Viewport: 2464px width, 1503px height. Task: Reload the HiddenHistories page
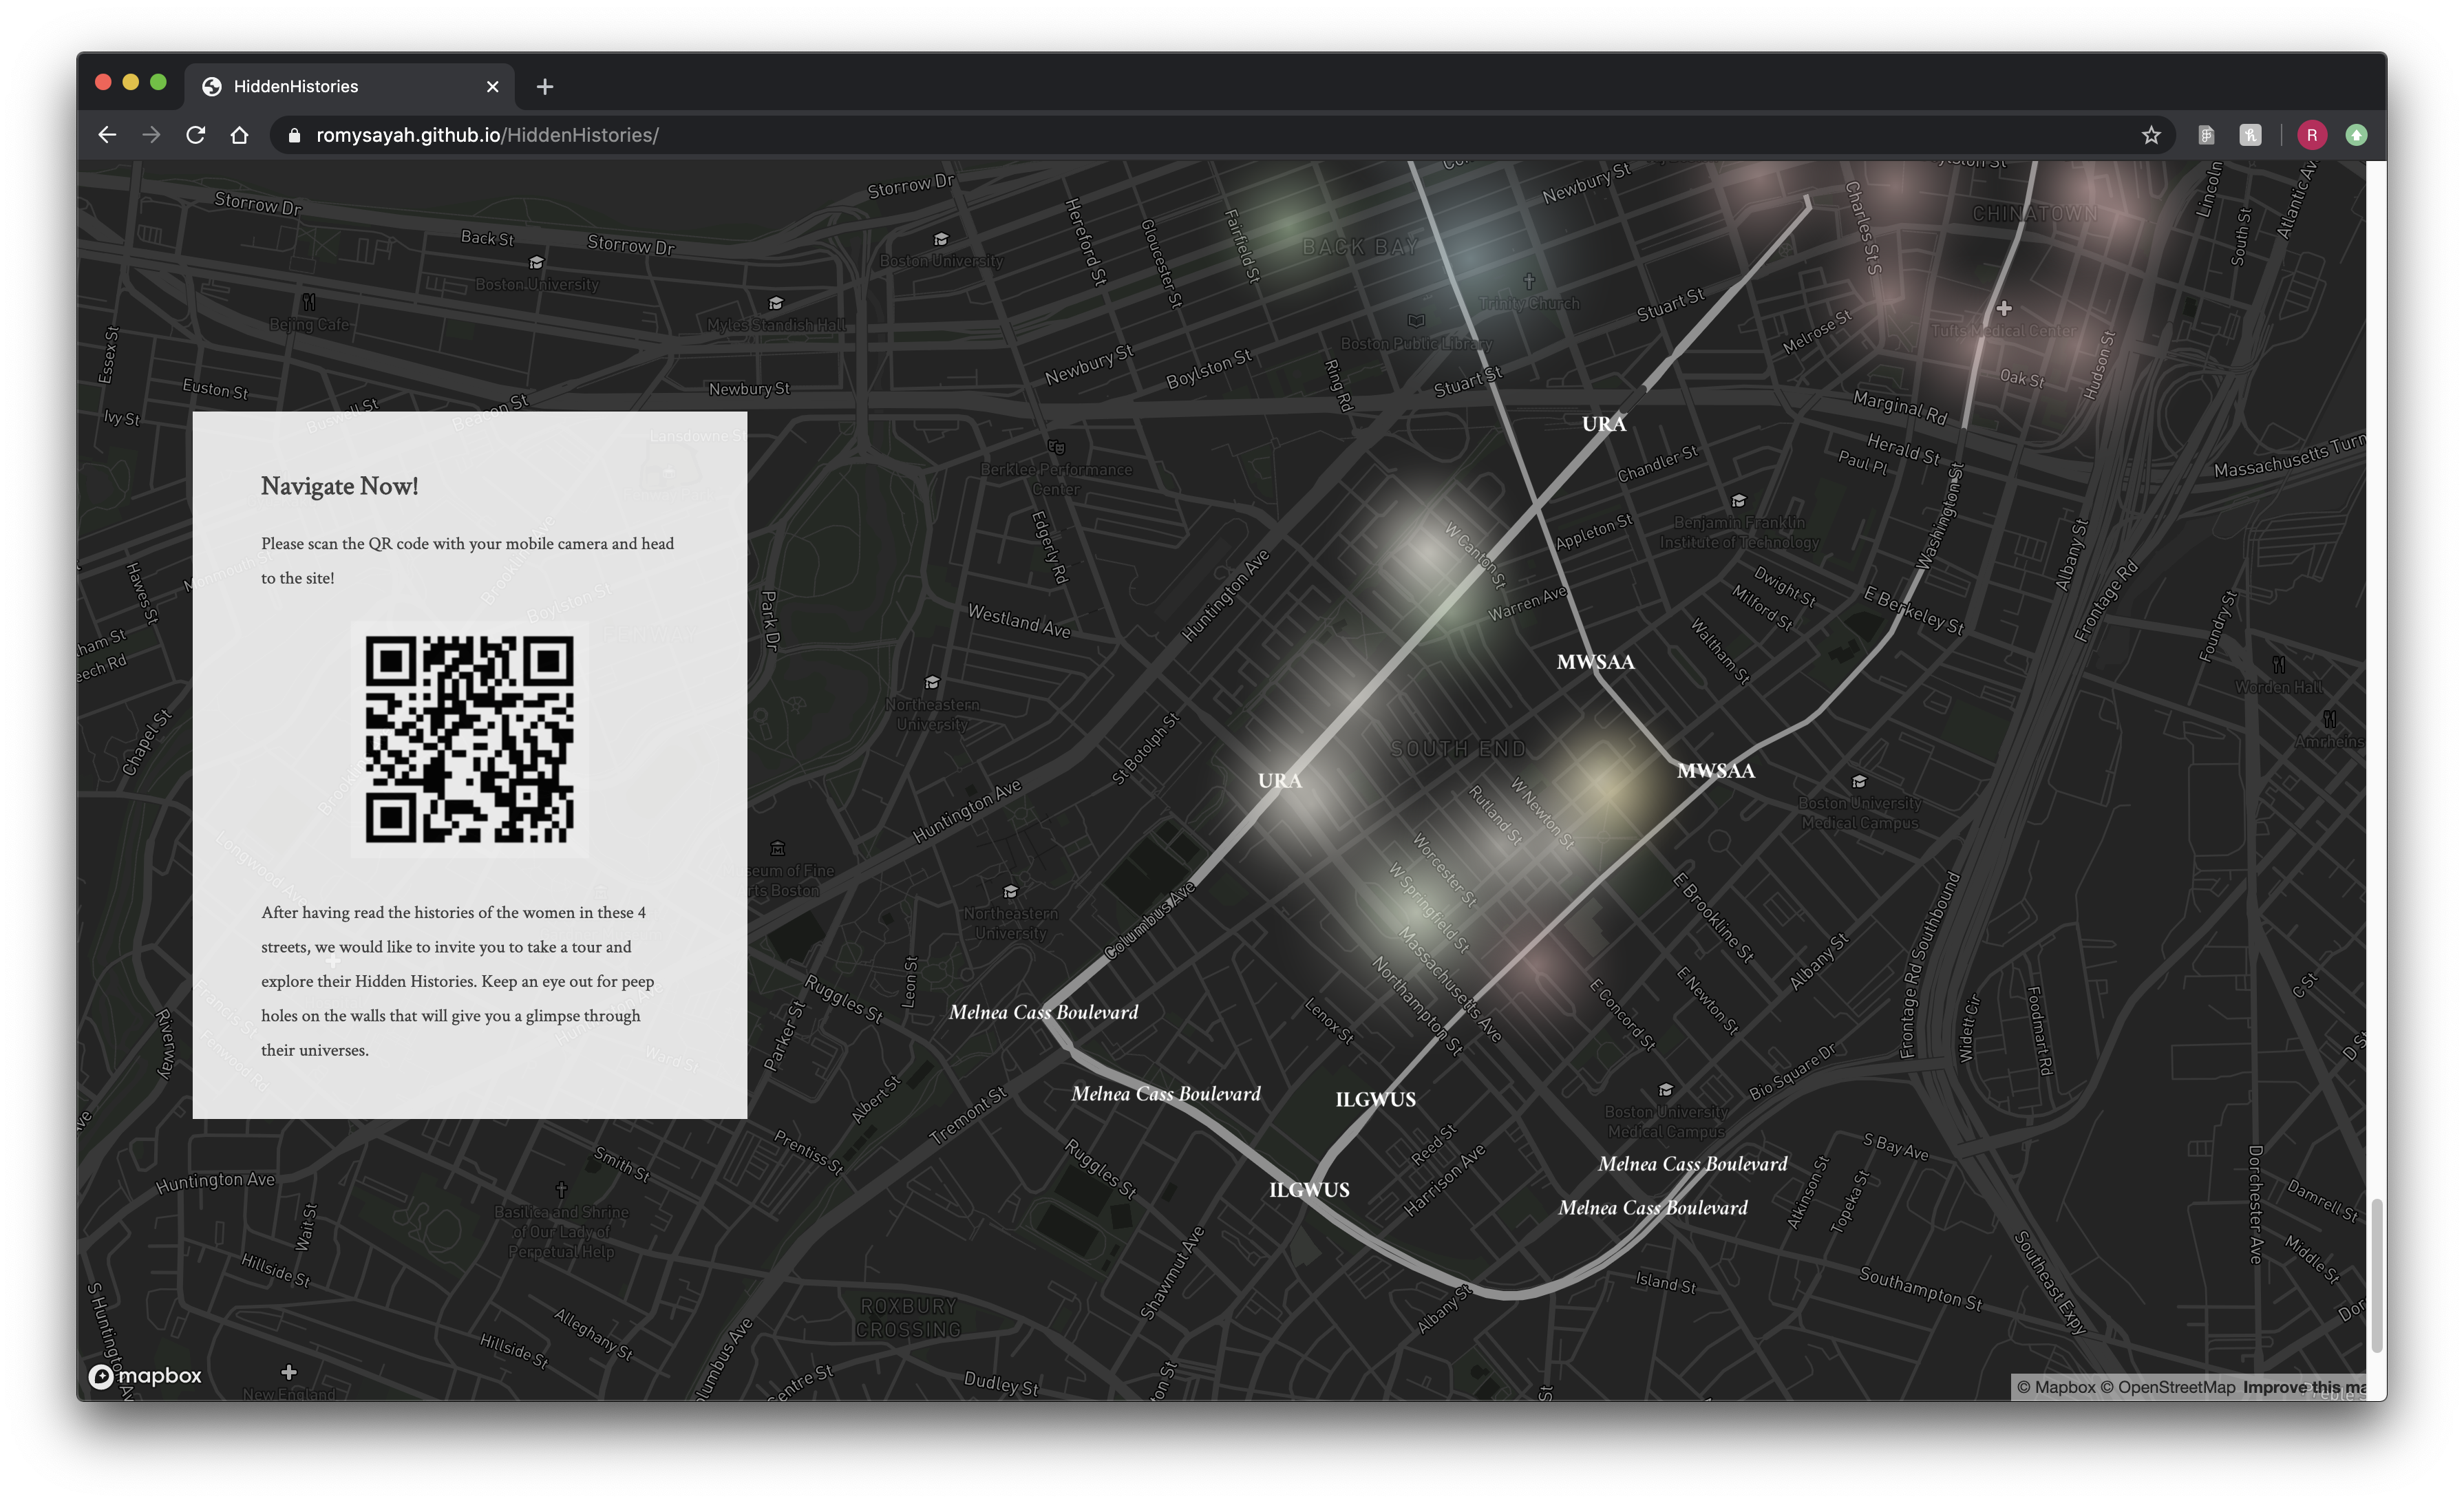pos(195,135)
